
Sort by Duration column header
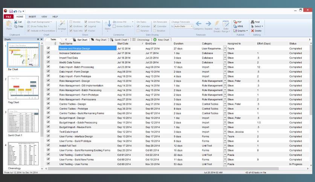pyautogui.click(x=178, y=44)
